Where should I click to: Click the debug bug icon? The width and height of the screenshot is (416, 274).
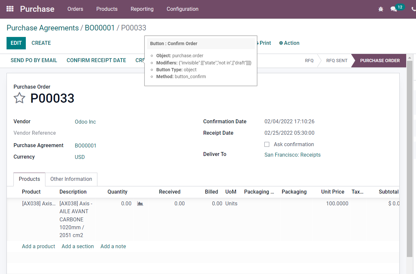pos(381,9)
